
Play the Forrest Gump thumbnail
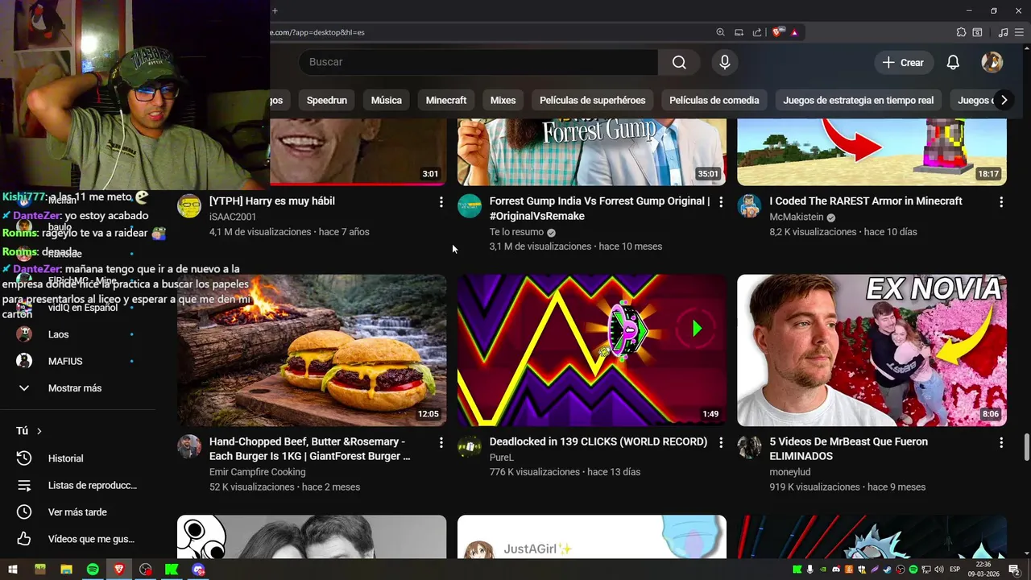click(592, 152)
